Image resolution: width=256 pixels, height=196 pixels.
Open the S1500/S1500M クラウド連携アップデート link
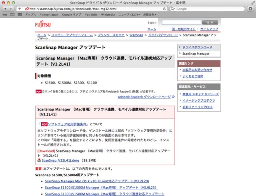[104, 194]
